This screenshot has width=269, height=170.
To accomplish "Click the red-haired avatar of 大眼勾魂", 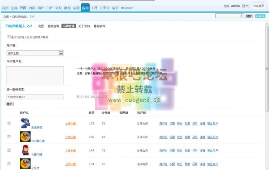I will pos(25,150).
